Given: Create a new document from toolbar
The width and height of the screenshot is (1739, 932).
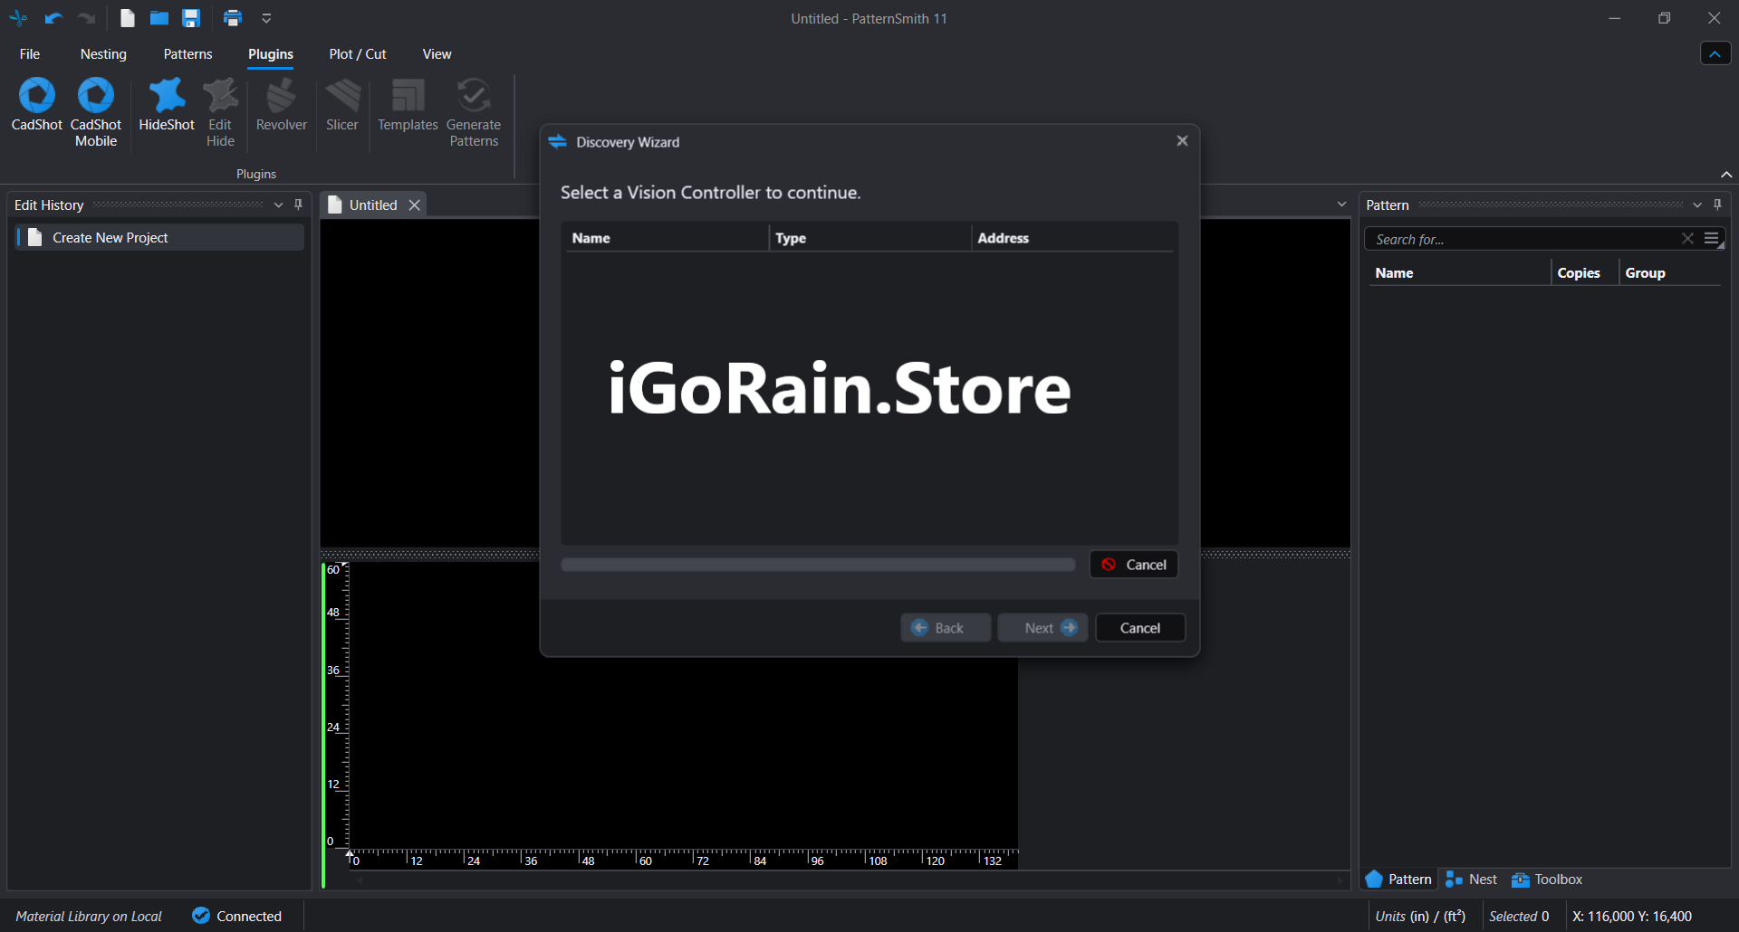Looking at the screenshot, I should tap(128, 18).
